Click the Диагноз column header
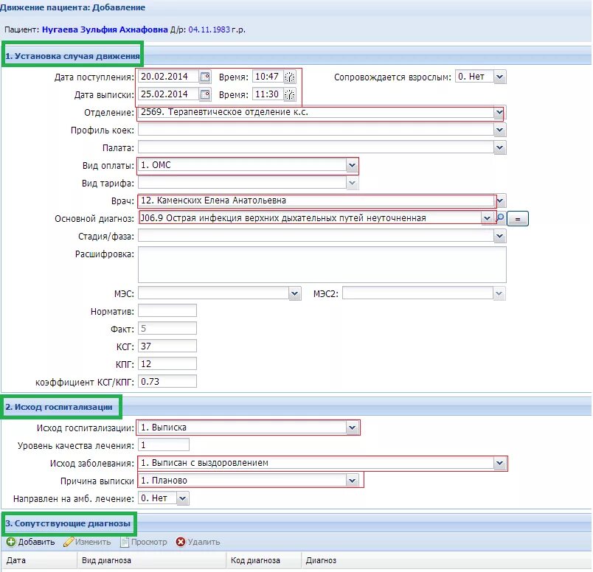Screen dimensions: 593x572 446,560
